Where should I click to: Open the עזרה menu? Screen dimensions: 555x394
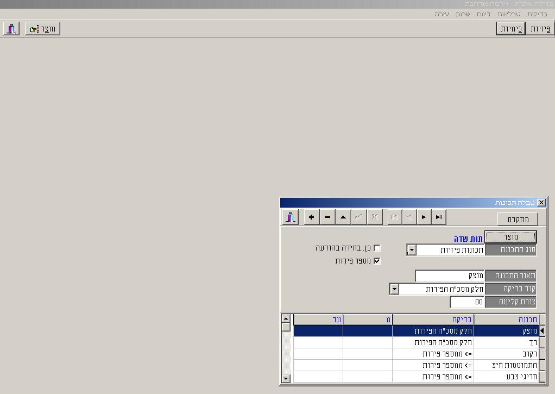pyautogui.click(x=442, y=14)
